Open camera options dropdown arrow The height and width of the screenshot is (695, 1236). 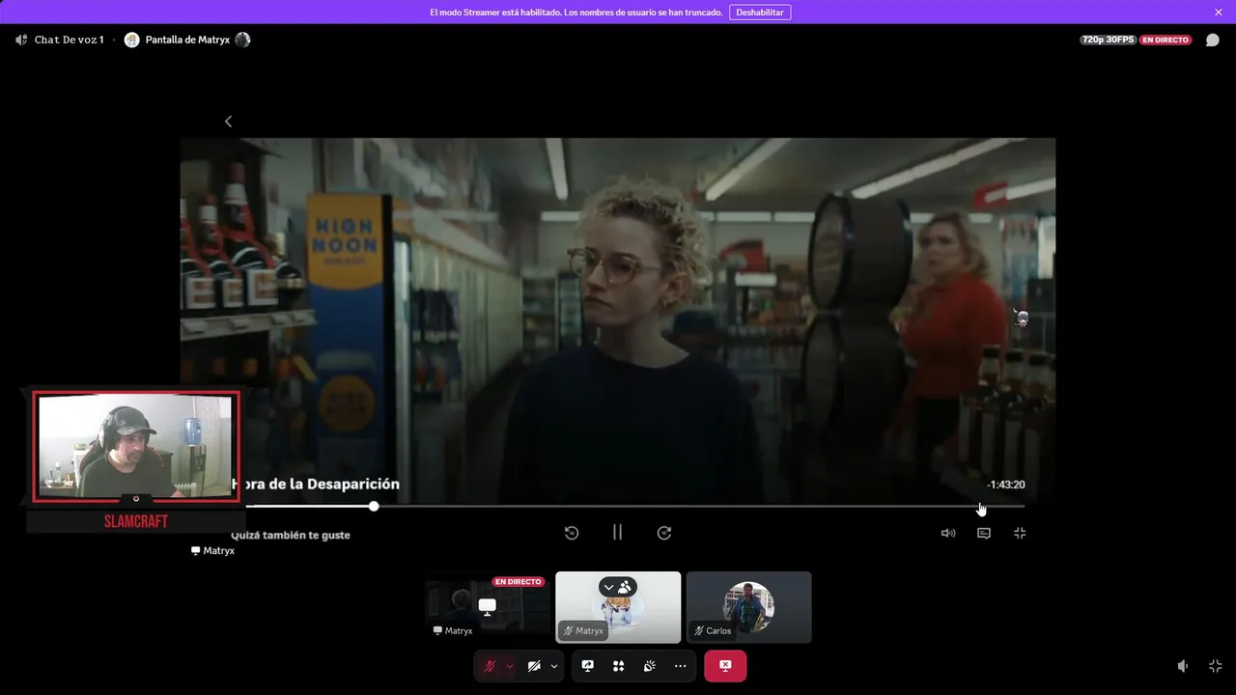[554, 666]
